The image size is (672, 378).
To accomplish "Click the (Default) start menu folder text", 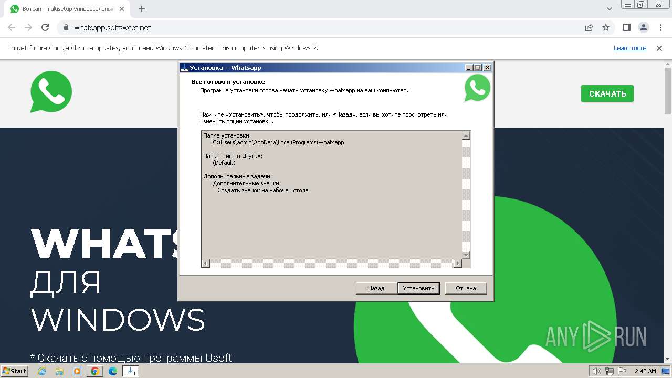I will [x=224, y=163].
